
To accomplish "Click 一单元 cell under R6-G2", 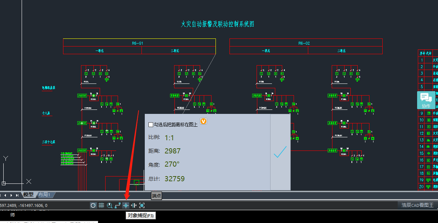I will tap(269, 50).
